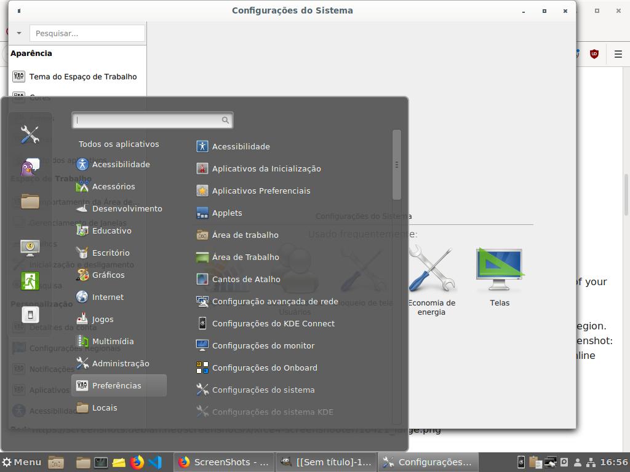630x472 pixels.
Task: Click the Menu button on panel
Action: (22, 462)
